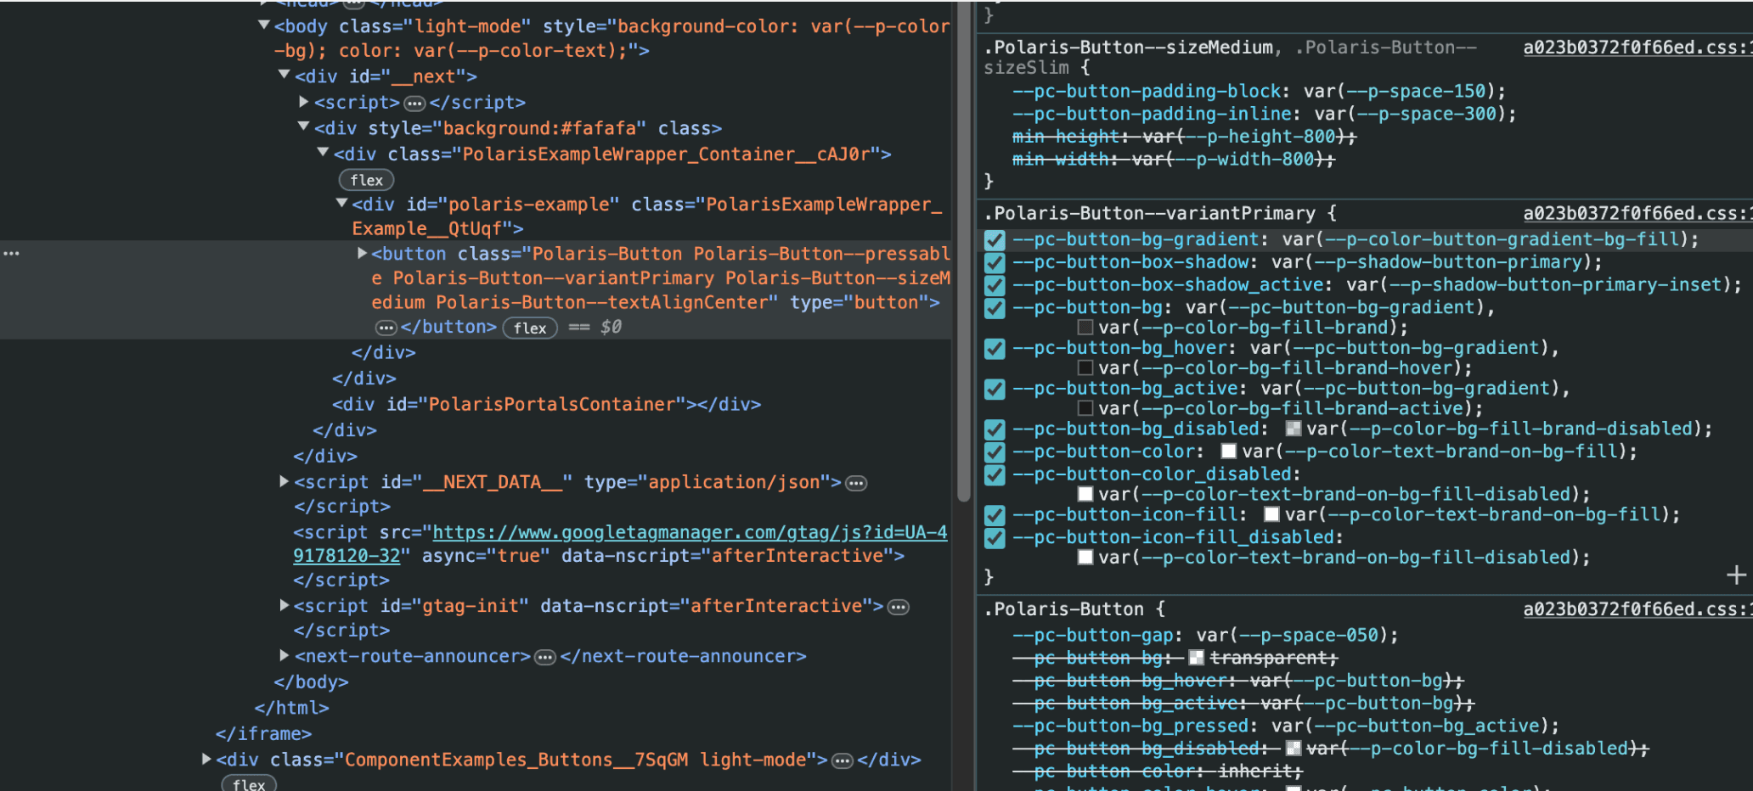The height and width of the screenshot is (791, 1753).
Task: Expand the Polaris-Button button element
Action: tap(362, 253)
